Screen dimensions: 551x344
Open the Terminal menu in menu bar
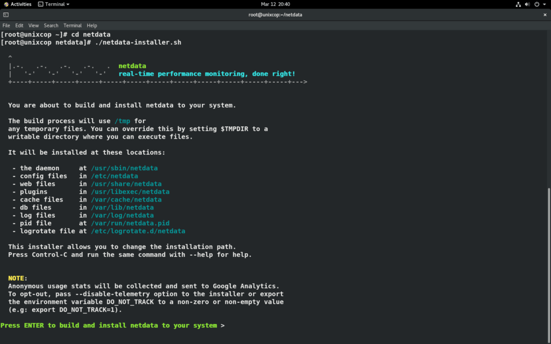73,26
